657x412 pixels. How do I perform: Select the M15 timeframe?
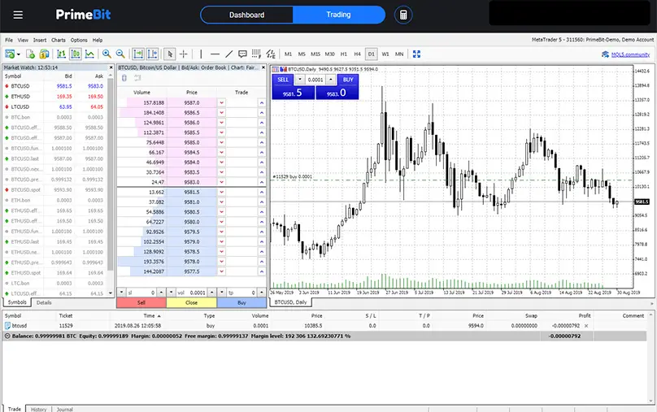coord(315,54)
